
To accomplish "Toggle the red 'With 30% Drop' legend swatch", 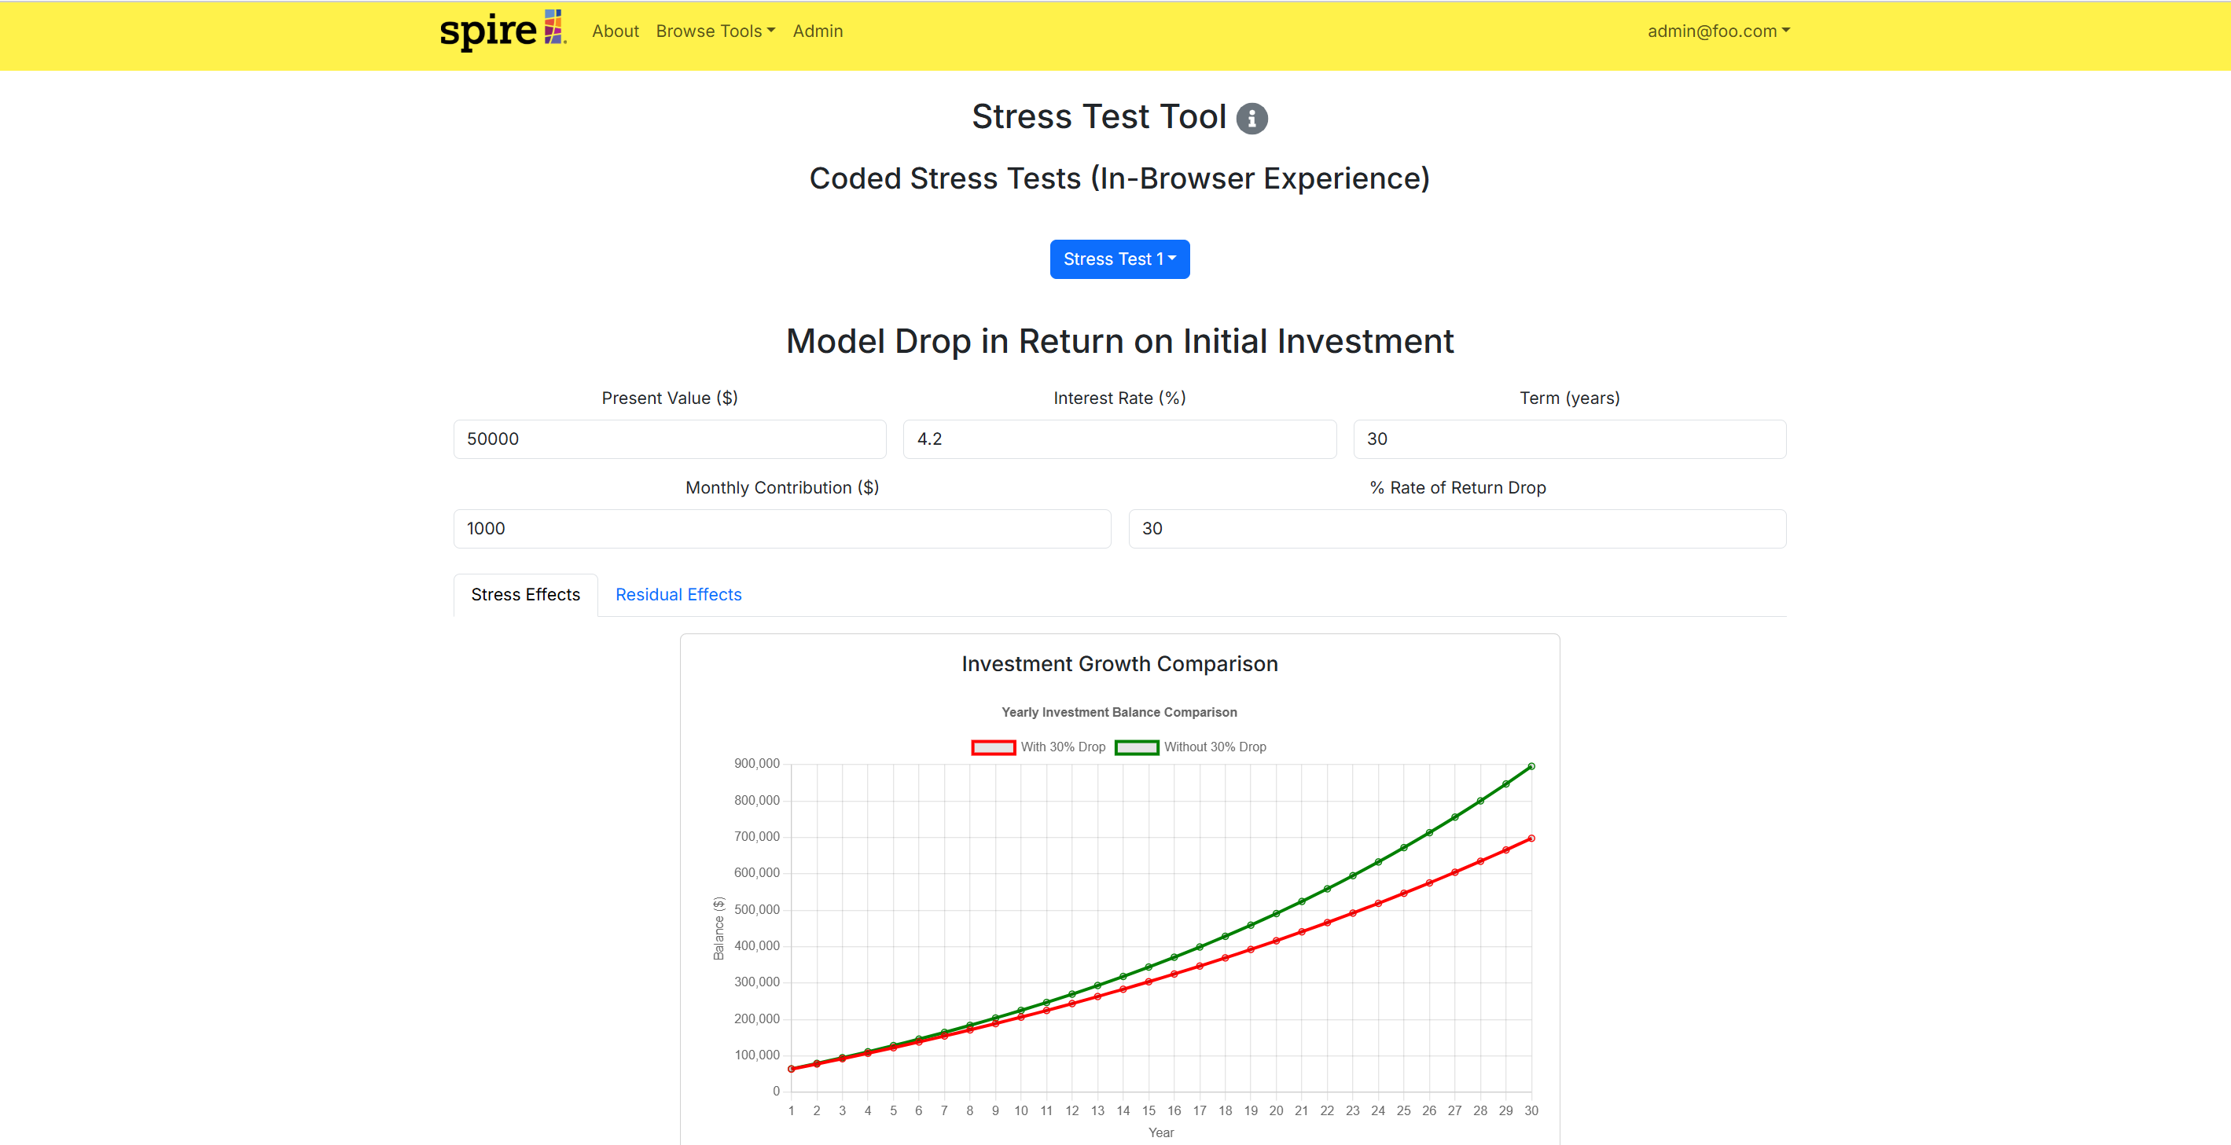I will pyautogui.click(x=993, y=747).
